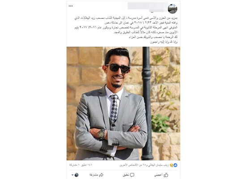
Task: Open the photo of man in gray suit
Action: (123, 103)
